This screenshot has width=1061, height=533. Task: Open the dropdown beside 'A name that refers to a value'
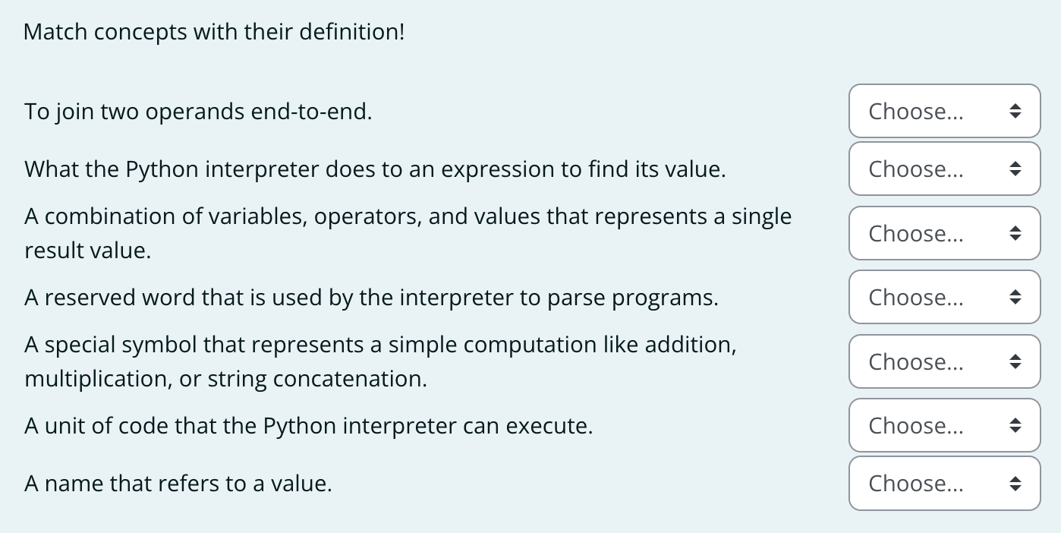click(944, 483)
